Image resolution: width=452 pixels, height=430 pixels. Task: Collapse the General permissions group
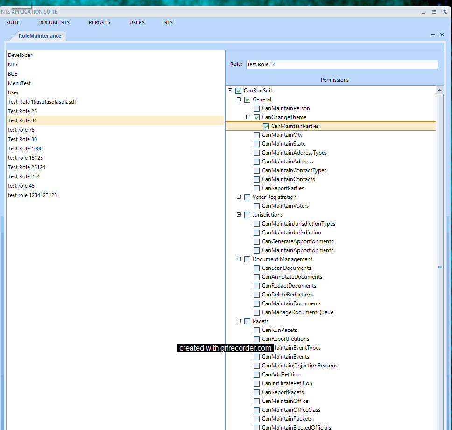coord(239,99)
